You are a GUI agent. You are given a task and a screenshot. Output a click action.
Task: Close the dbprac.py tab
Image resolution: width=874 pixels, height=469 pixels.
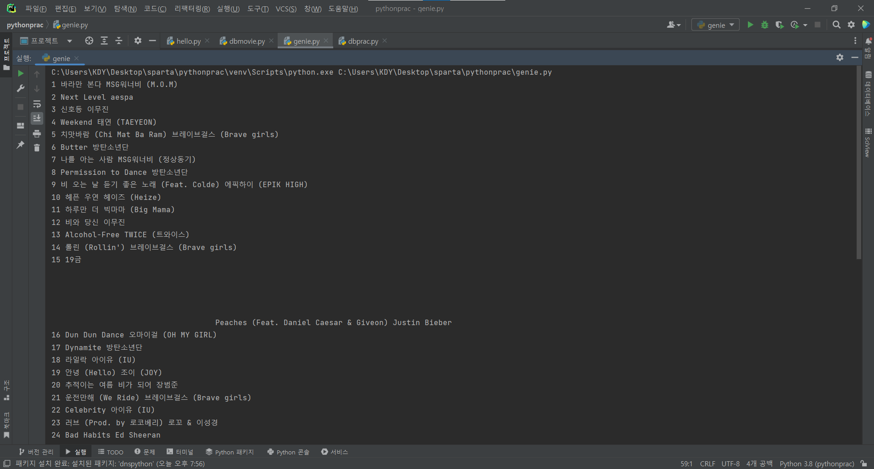tap(385, 41)
